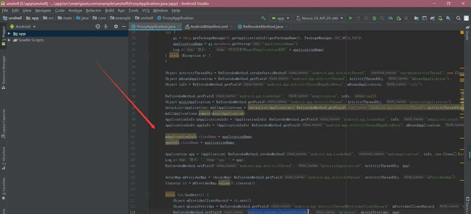
Task: Run the app with the green play button
Action: pyautogui.click(x=350, y=18)
